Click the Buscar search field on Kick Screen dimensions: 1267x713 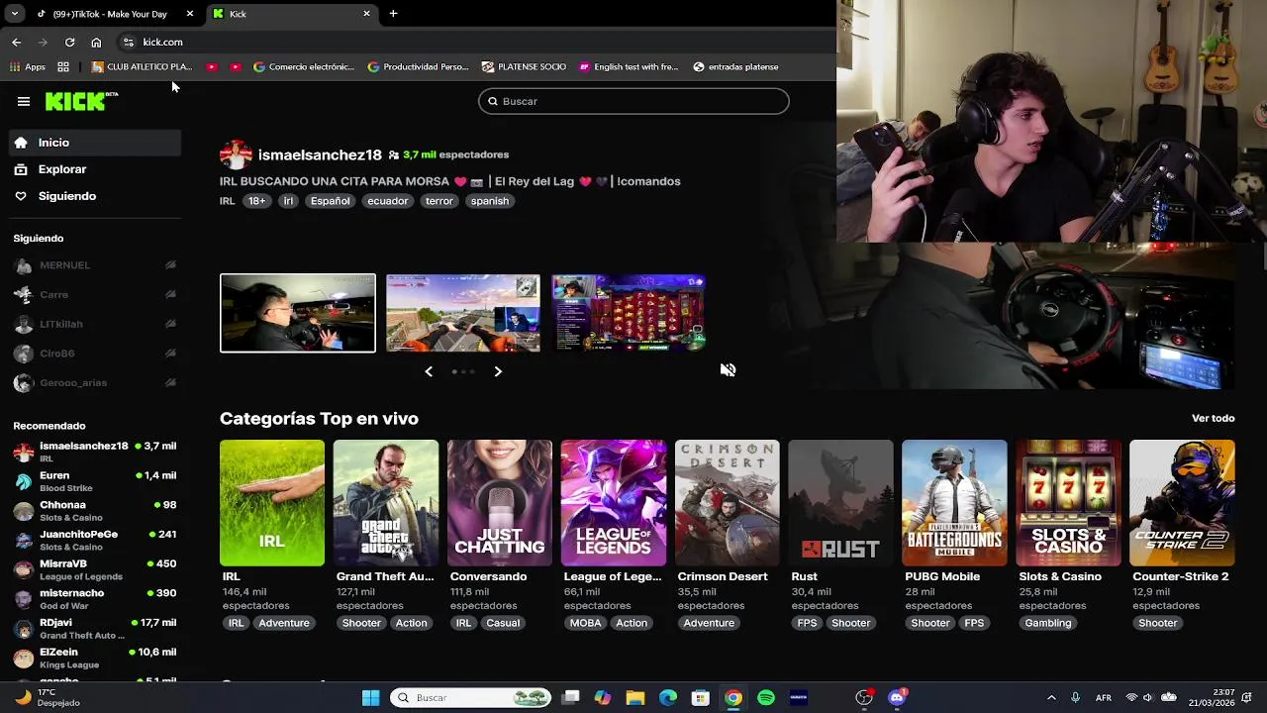pos(633,101)
